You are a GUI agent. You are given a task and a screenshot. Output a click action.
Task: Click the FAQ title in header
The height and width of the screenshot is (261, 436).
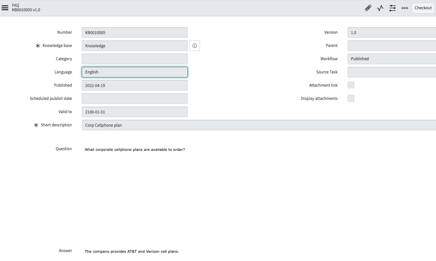tap(15, 5)
